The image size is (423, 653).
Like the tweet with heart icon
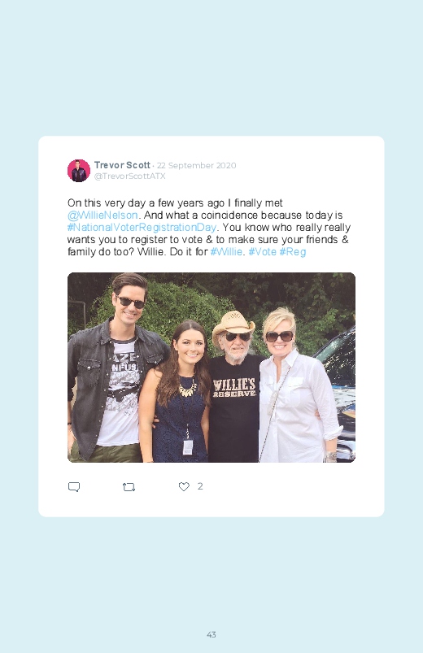tap(184, 486)
